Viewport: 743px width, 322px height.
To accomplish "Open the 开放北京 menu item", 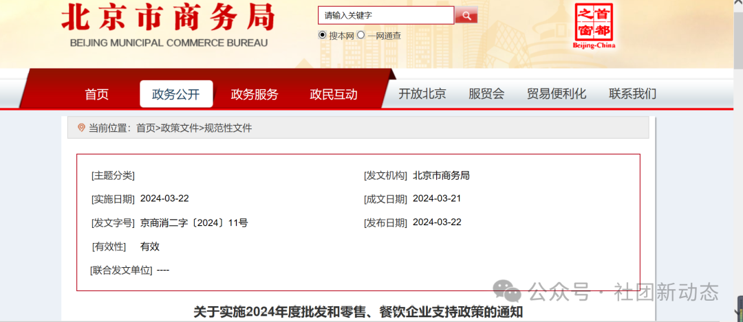I will click(422, 93).
